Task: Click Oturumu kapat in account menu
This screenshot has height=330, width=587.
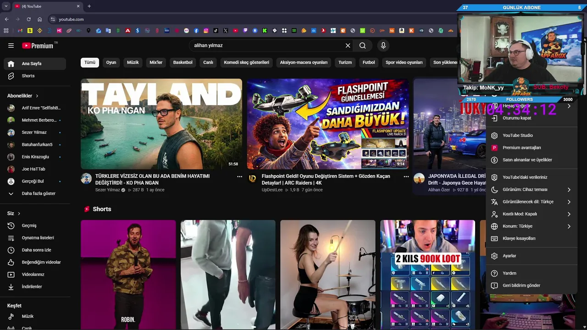Action: pos(532,118)
